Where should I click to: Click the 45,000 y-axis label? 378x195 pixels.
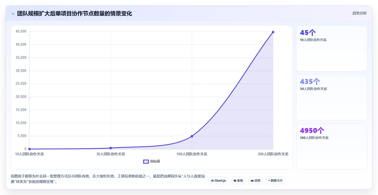pyautogui.click(x=21, y=31)
